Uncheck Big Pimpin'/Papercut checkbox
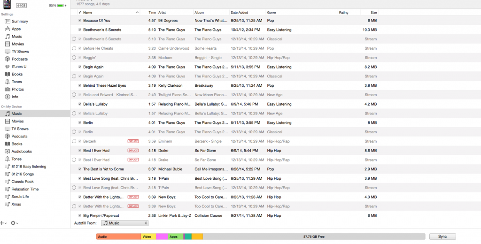The image size is (481, 244). tap(80, 215)
